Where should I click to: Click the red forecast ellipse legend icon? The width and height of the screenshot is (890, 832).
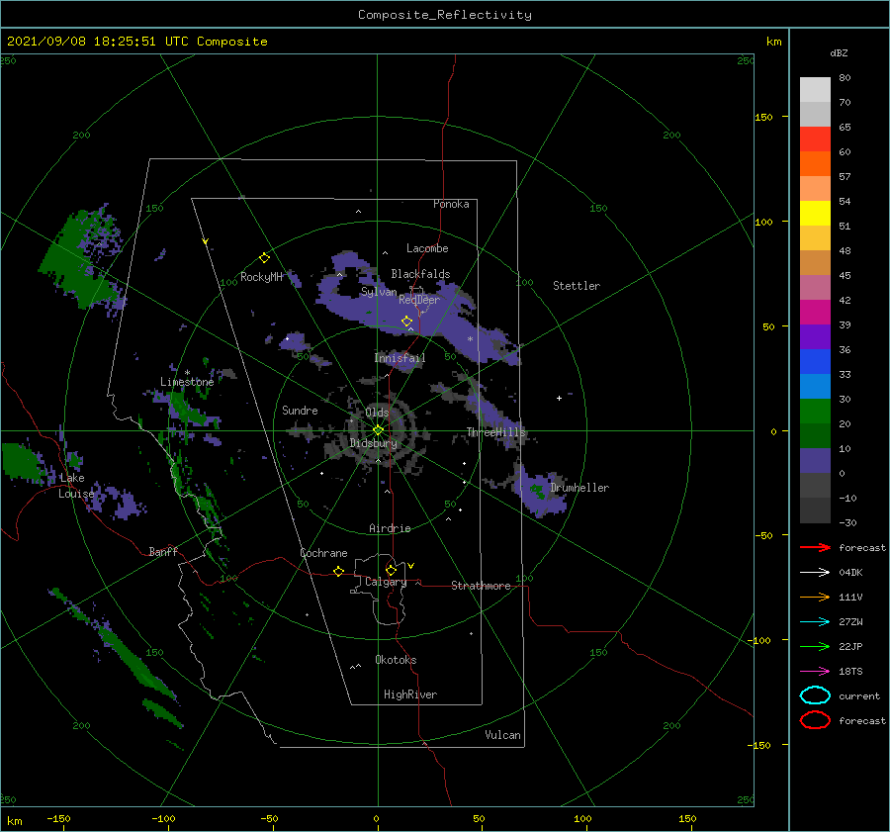click(x=815, y=720)
